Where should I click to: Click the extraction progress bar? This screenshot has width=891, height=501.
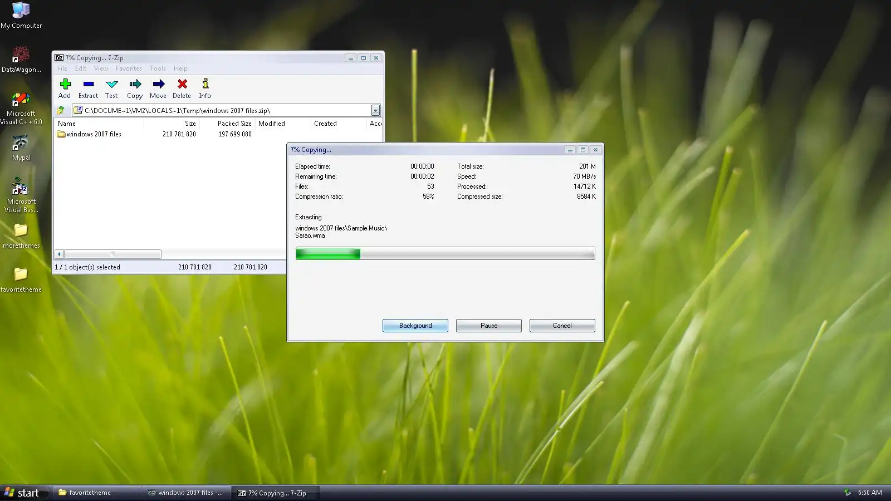tap(445, 254)
